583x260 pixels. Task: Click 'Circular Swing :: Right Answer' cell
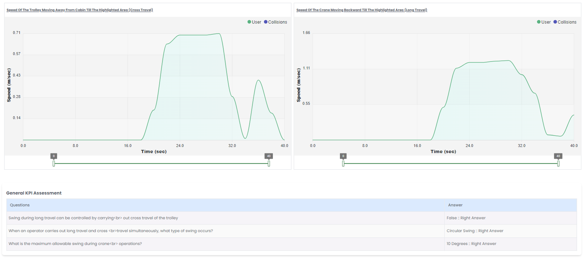click(x=511, y=231)
